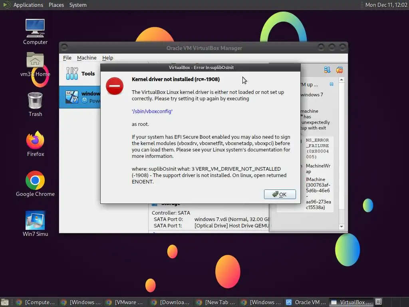Screen dimensions: 409x307
Task: Open the Computer desktop icon
Action: point(35,32)
